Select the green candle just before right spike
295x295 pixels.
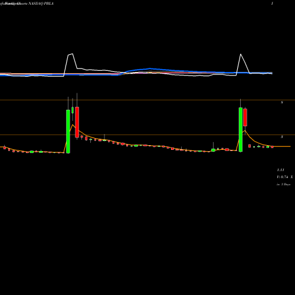(213, 150)
